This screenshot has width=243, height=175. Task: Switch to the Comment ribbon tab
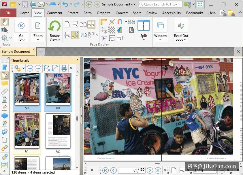pyautogui.click(x=54, y=13)
